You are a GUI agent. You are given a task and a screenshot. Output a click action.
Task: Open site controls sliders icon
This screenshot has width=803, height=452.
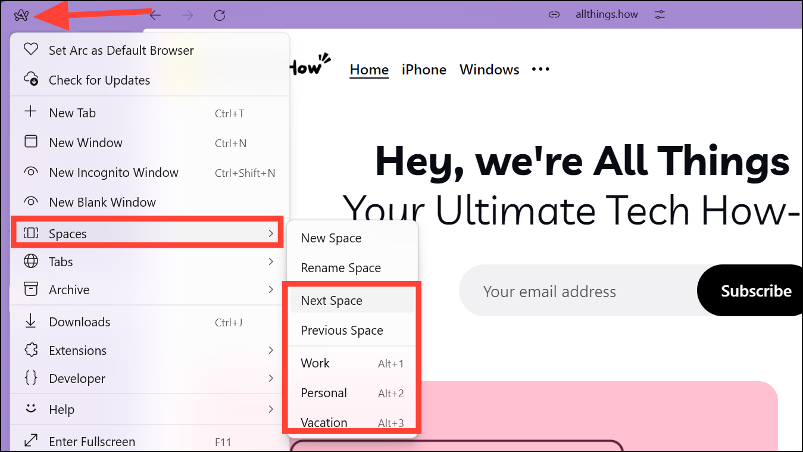click(x=660, y=15)
